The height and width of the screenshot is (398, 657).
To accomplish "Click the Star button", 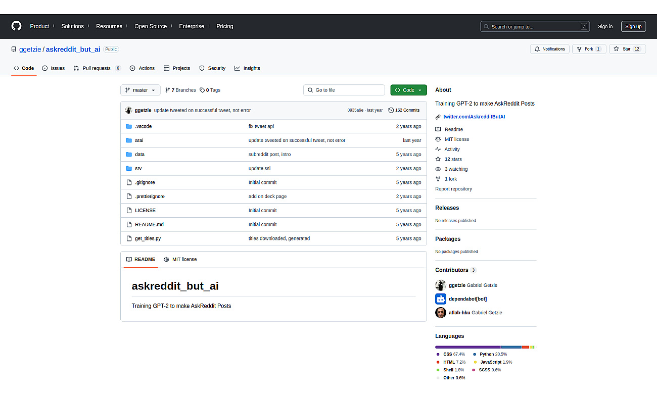I will 627,49.
